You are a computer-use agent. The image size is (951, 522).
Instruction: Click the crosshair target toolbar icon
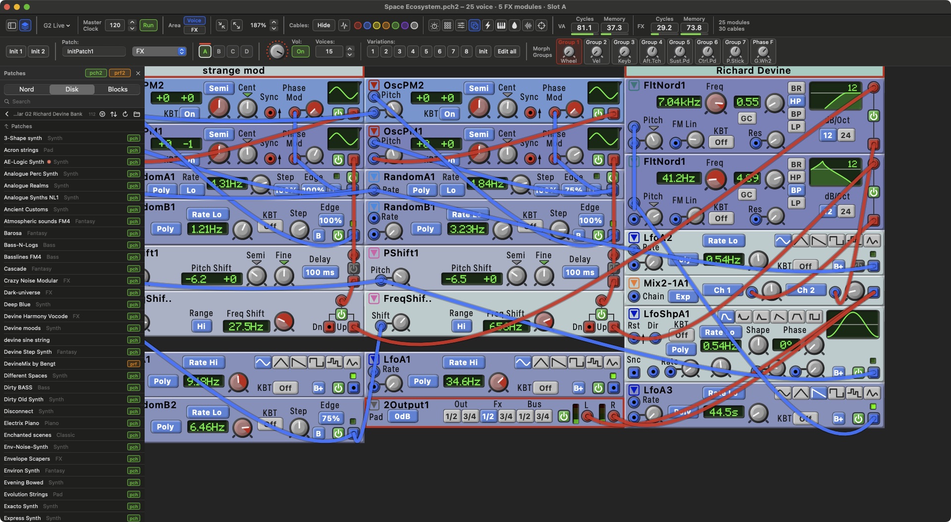[x=541, y=25]
